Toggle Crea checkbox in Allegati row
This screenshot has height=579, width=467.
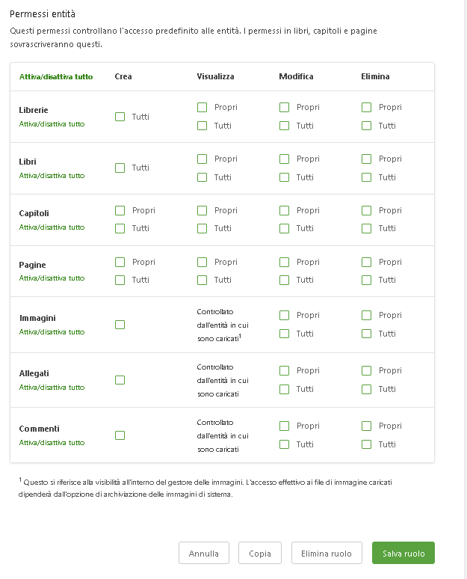pyautogui.click(x=120, y=380)
